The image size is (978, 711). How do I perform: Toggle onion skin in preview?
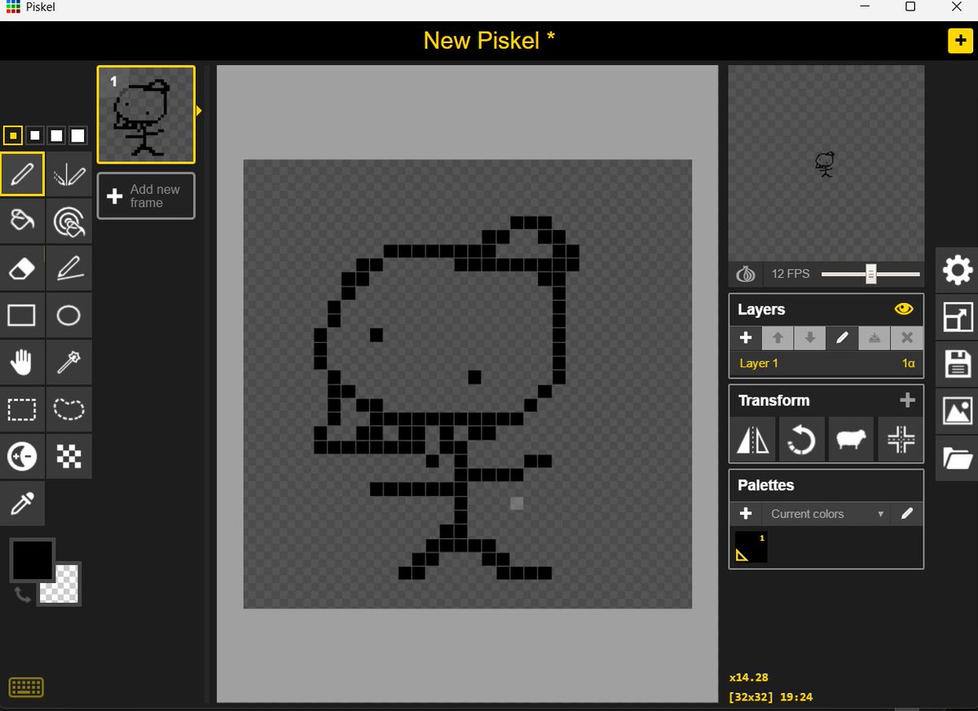tap(746, 274)
